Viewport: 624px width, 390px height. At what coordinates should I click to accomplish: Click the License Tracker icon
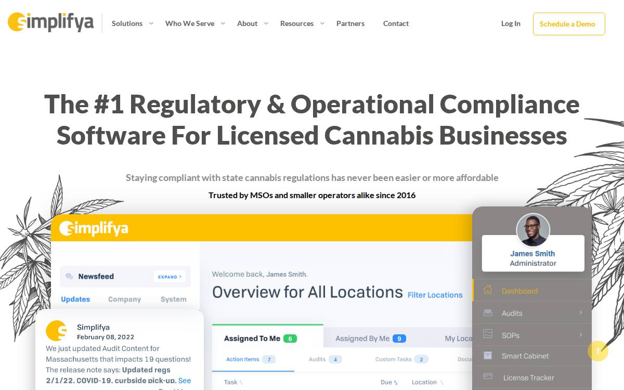(488, 376)
